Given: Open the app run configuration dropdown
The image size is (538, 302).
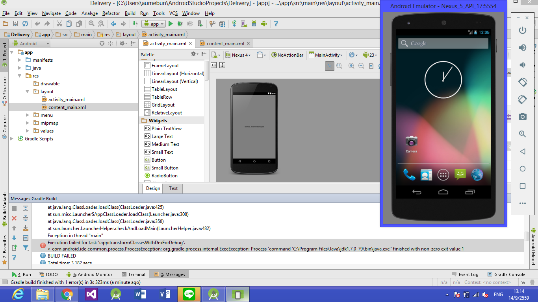Looking at the screenshot, I should tap(153, 24).
